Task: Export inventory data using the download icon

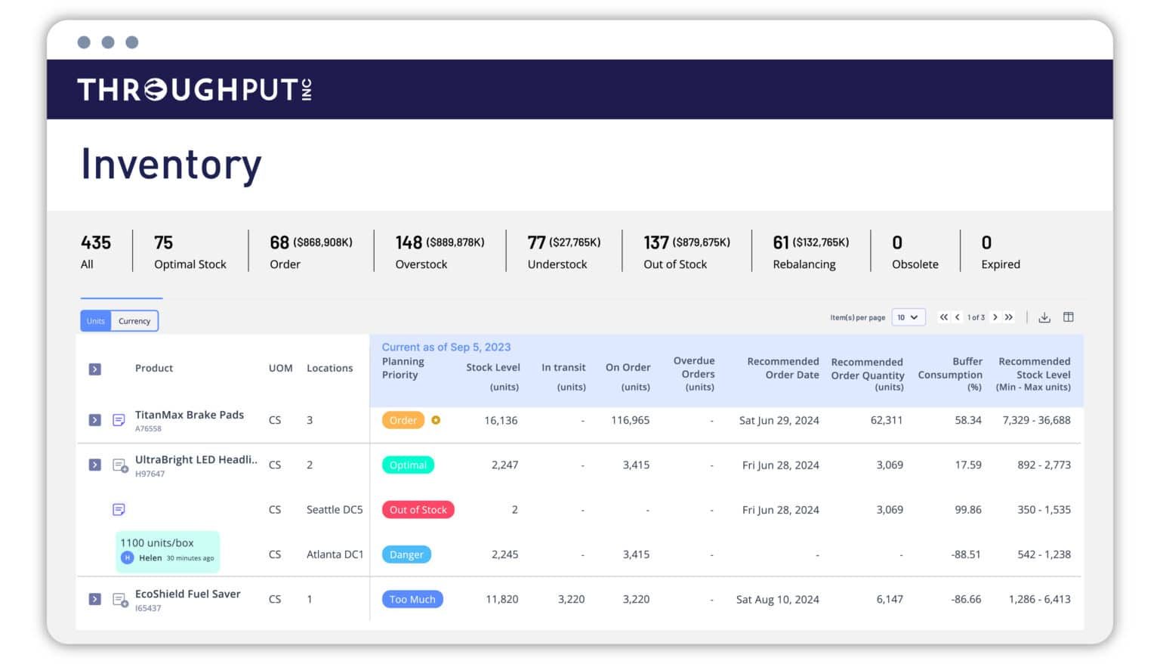Action: (x=1045, y=317)
